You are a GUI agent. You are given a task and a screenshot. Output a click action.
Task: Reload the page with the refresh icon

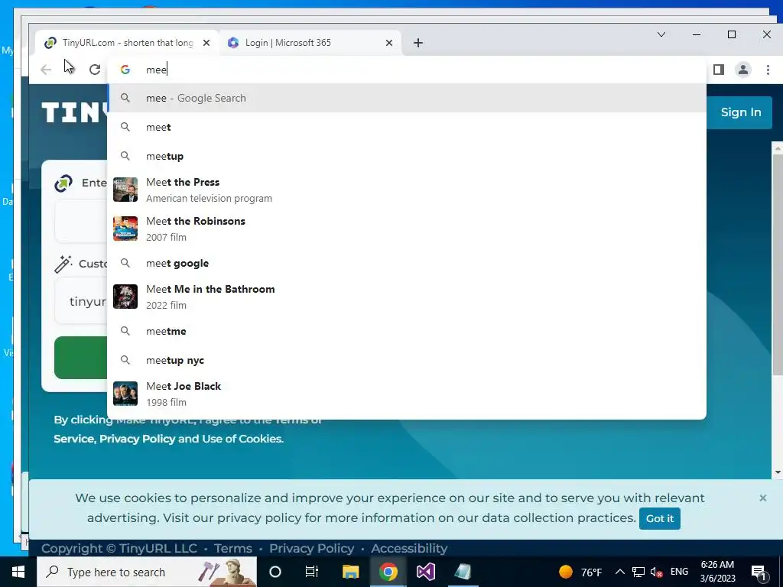[95, 70]
